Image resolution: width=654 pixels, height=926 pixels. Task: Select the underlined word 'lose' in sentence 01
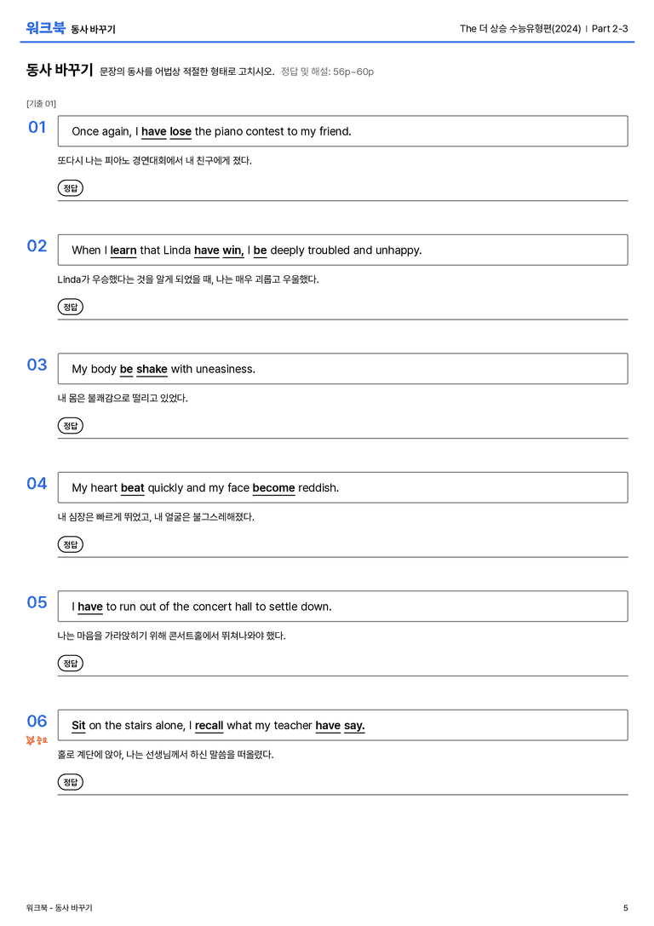(x=181, y=132)
